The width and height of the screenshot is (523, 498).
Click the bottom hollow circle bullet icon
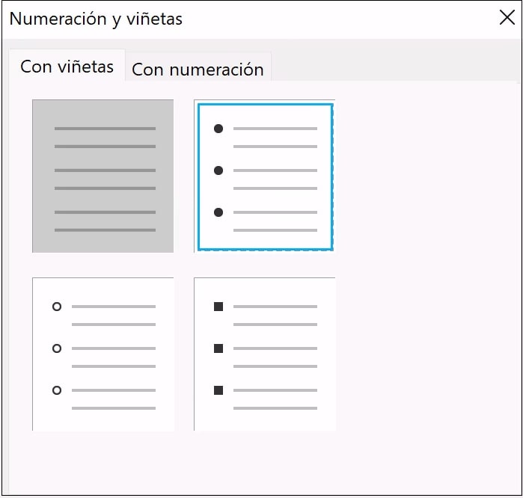pyautogui.click(x=57, y=390)
